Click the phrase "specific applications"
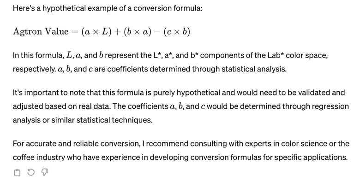 (x=311, y=157)
